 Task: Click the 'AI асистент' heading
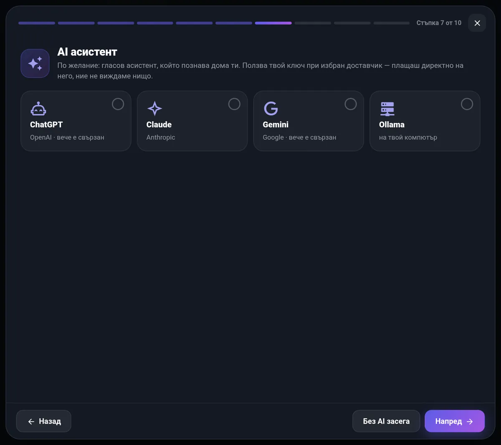click(x=87, y=52)
